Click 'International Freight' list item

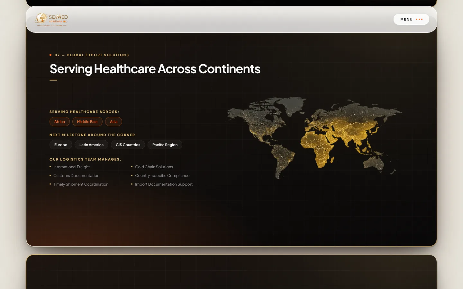(x=71, y=167)
